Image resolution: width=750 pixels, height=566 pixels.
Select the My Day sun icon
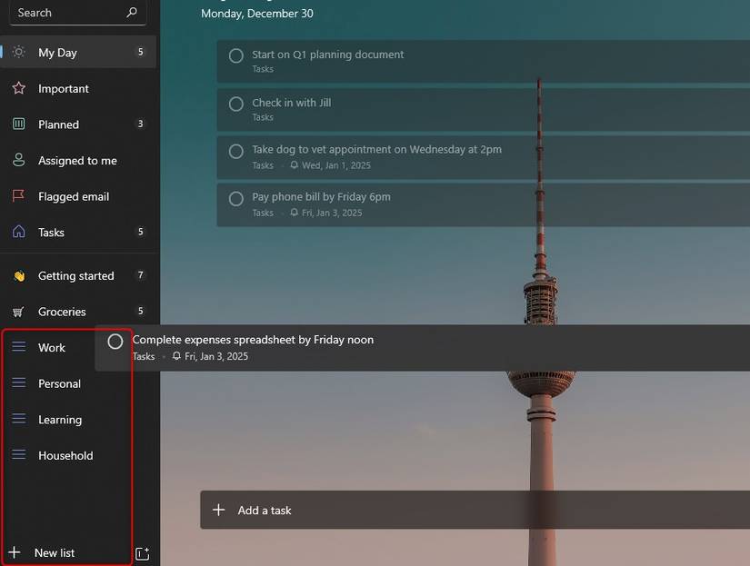point(18,53)
